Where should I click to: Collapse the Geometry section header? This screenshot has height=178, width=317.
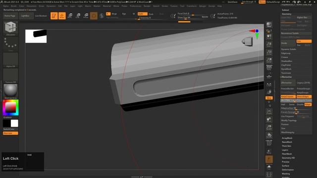point(286,14)
